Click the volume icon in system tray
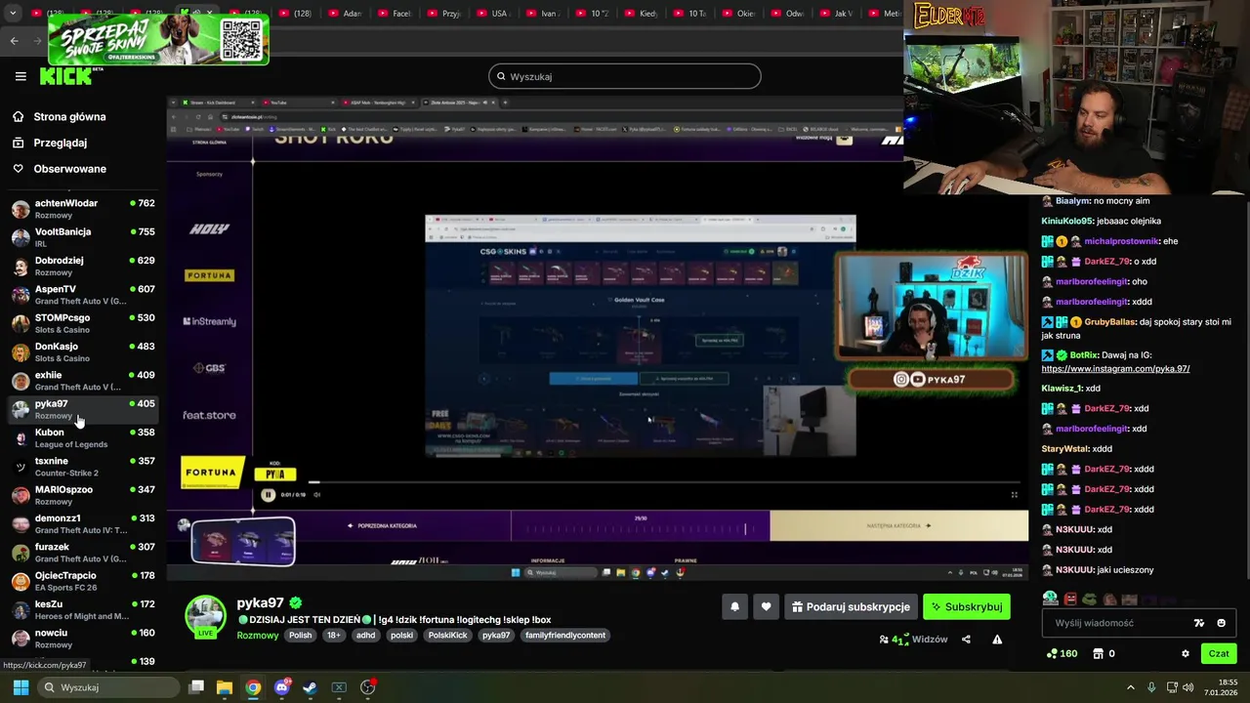This screenshot has width=1250, height=703. point(1188,687)
